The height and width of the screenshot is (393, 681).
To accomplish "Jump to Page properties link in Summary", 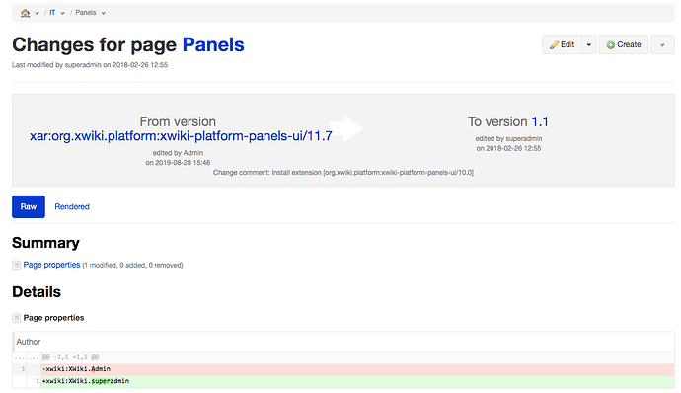I will [x=51, y=265].
